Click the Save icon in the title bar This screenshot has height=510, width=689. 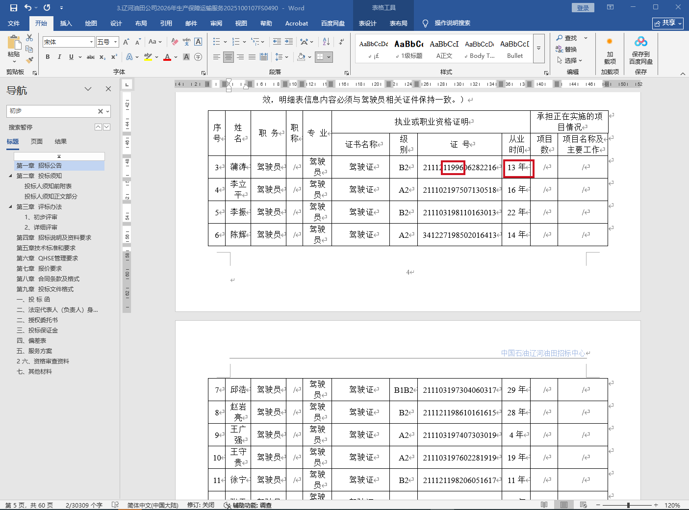[14, 8]
